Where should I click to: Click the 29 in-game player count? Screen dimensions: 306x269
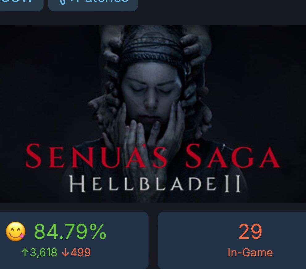(x=250, y=232)
